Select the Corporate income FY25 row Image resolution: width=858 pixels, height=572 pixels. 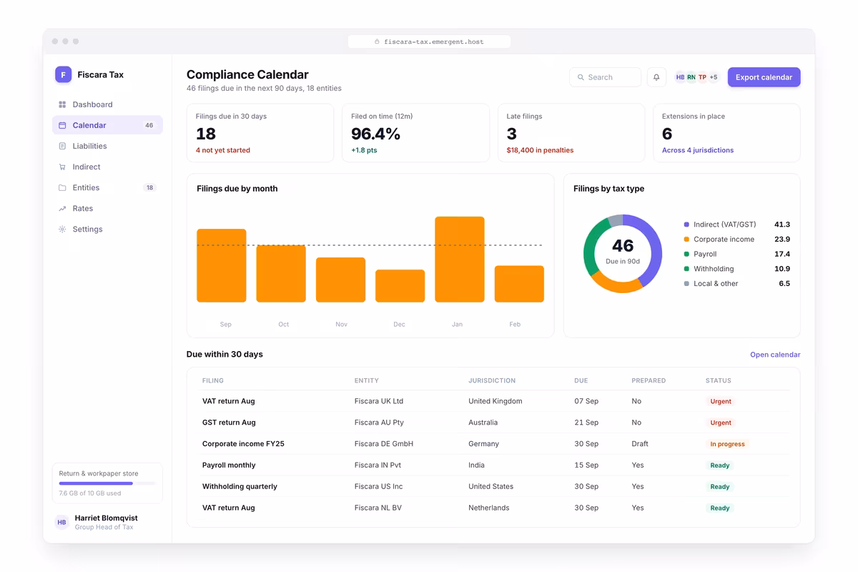pos(493,444)
